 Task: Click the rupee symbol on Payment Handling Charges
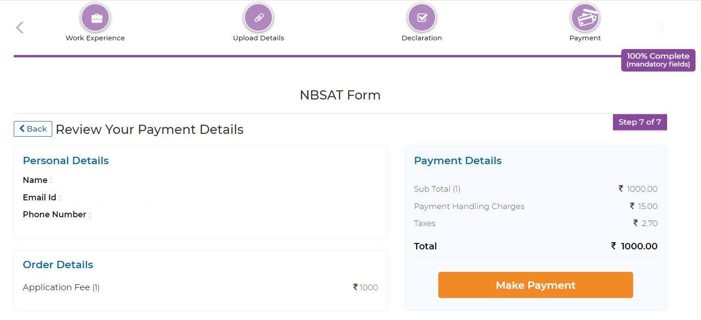(633, 206)
